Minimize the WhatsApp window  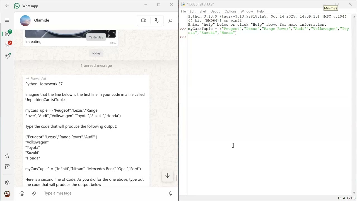pyautogui.click(x=146, y=5)
